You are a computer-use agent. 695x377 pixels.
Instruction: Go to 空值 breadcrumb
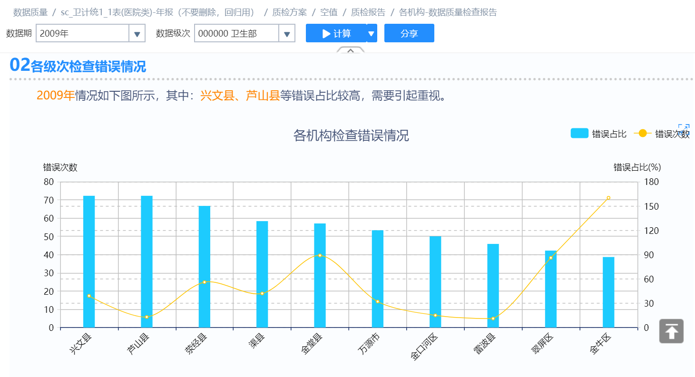(x=329, y=12)
